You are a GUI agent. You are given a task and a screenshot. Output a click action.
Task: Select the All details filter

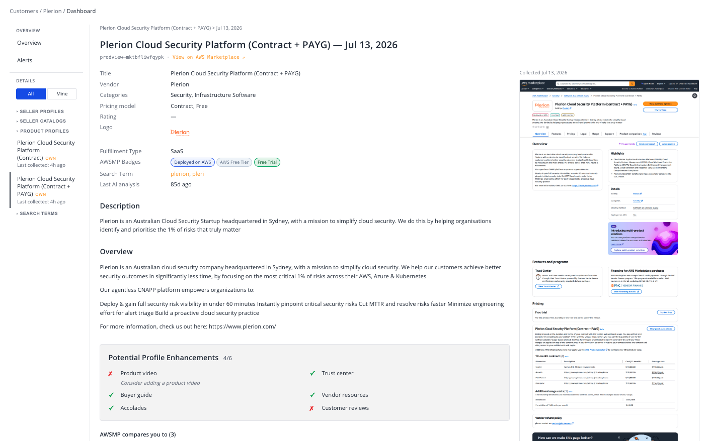point(31,94)
